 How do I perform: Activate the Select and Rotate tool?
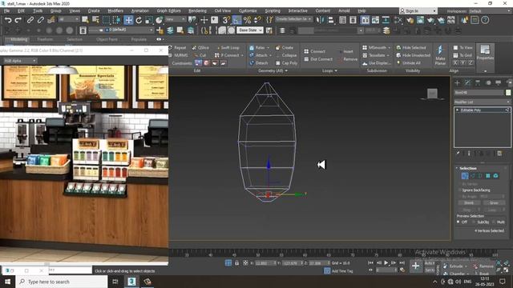tap(139, 20)
